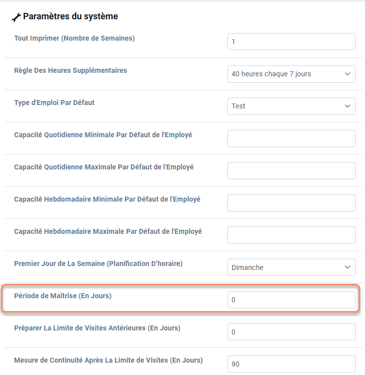Click the Tout Imprimer (Nombre de Semaines) label
Screen dimensions: 365x375
[74, 38]
